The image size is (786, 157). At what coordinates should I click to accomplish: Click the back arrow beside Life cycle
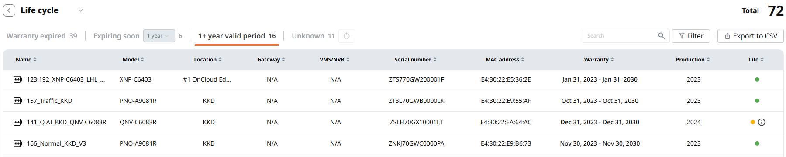(9, 10)
